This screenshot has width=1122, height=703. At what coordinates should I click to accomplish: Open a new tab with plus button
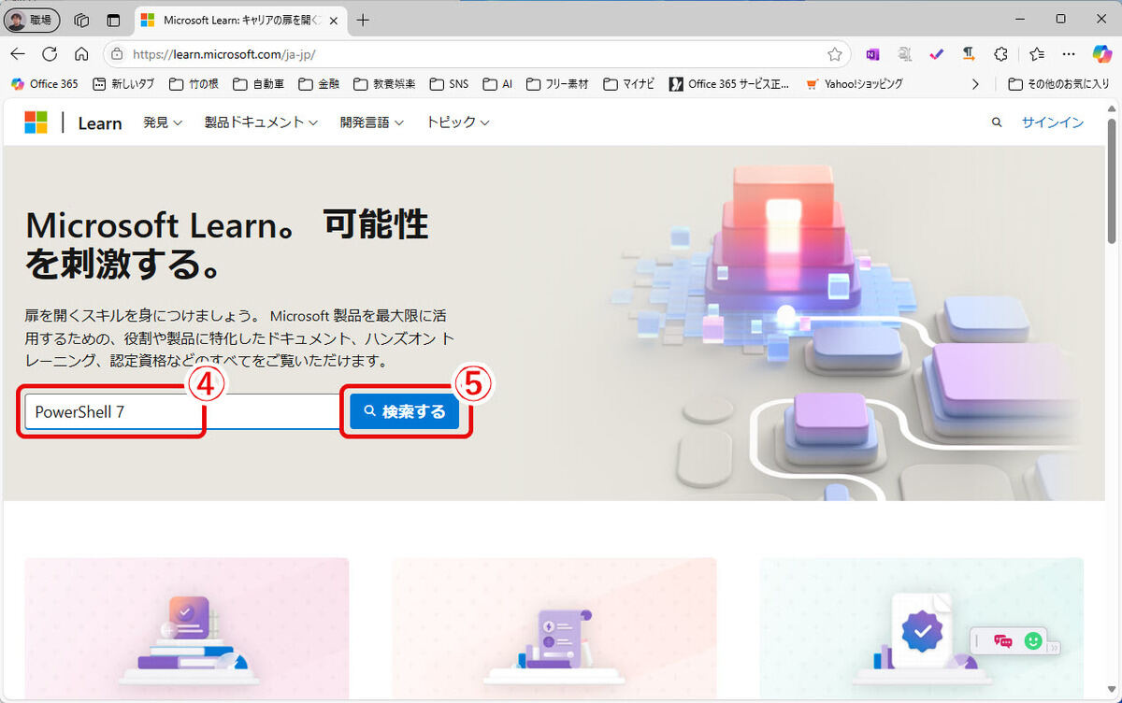click(x=363, y=20)
